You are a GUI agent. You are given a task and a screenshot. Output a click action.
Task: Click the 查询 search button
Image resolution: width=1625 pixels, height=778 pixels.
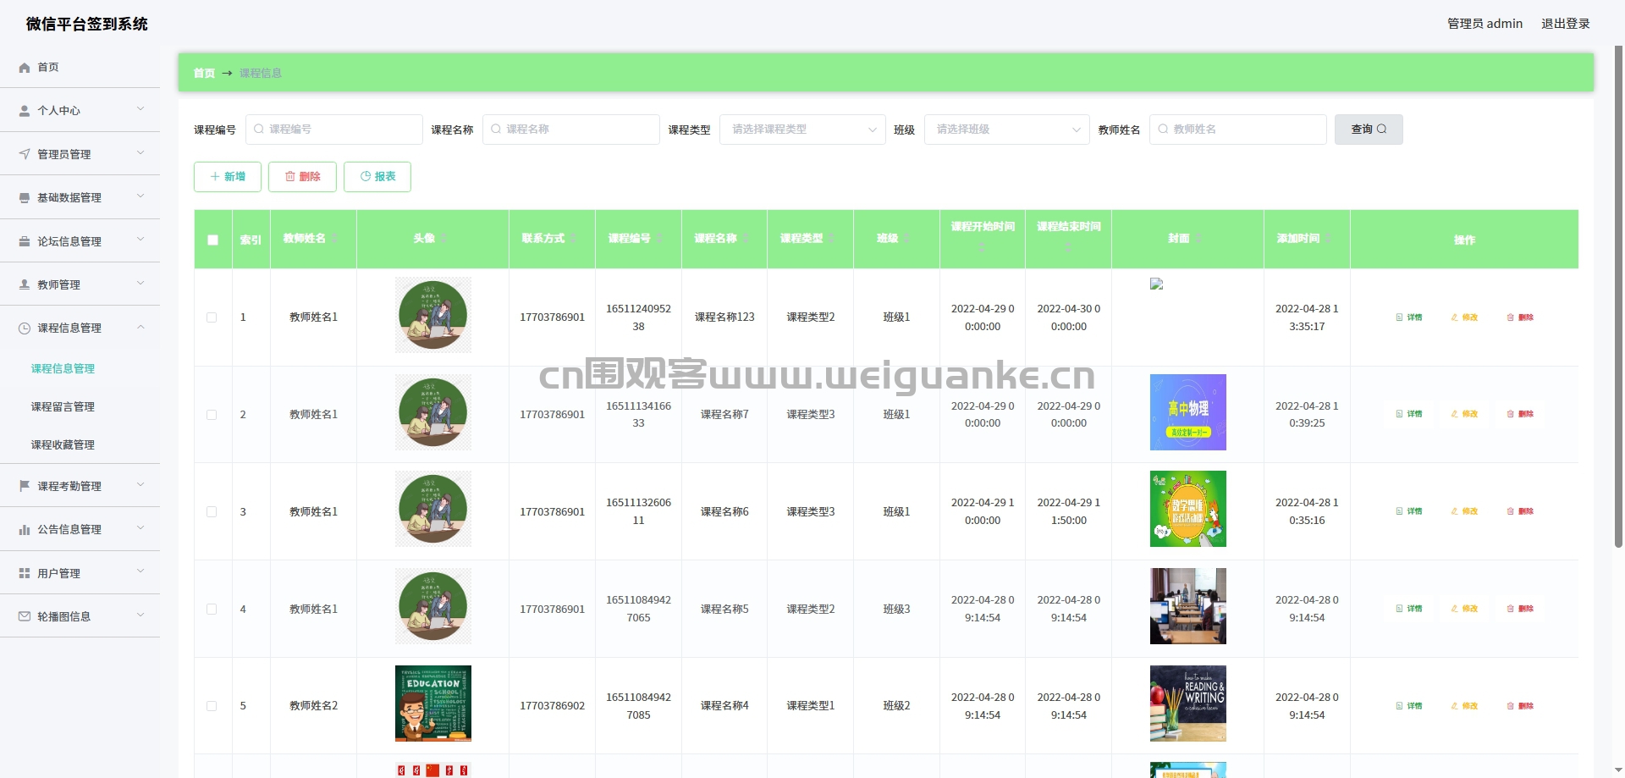(x=1369, y=130)
